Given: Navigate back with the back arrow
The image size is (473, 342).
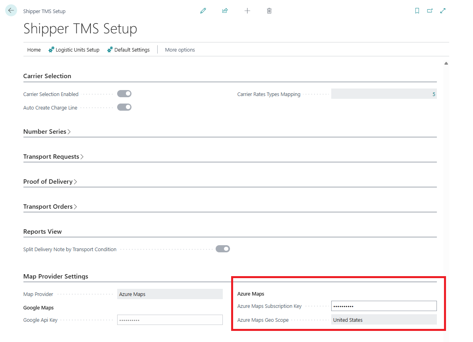Looking at the screenshot, I should [11, 10].
